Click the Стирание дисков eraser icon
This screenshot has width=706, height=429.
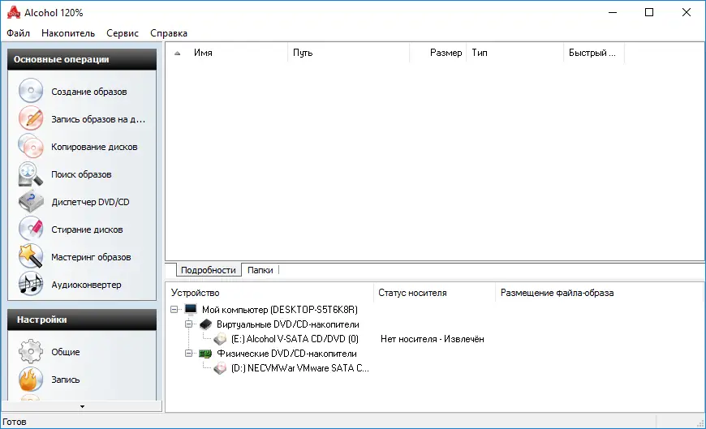point(31,230)
